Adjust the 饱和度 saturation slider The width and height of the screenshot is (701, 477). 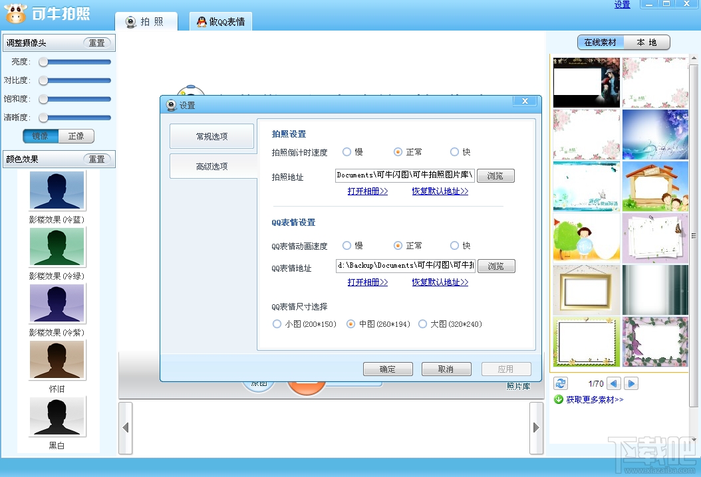click(74, 99)
